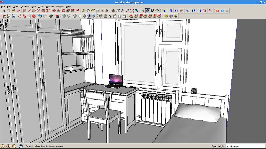266x149 pixels.
Task: Switch to Top standard view
Action: [x=105, y=16]
